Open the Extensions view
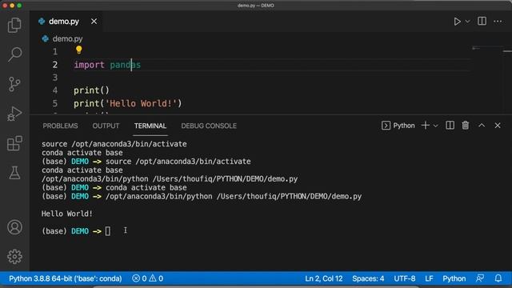This screenshot has height=288, width=512. click(x=14, y=143)
